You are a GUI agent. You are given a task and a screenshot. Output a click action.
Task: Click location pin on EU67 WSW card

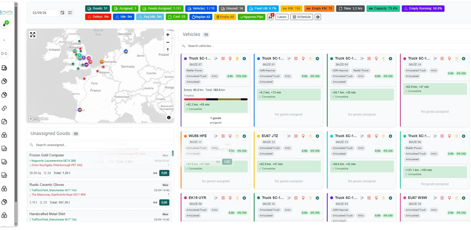pos(449,198)
